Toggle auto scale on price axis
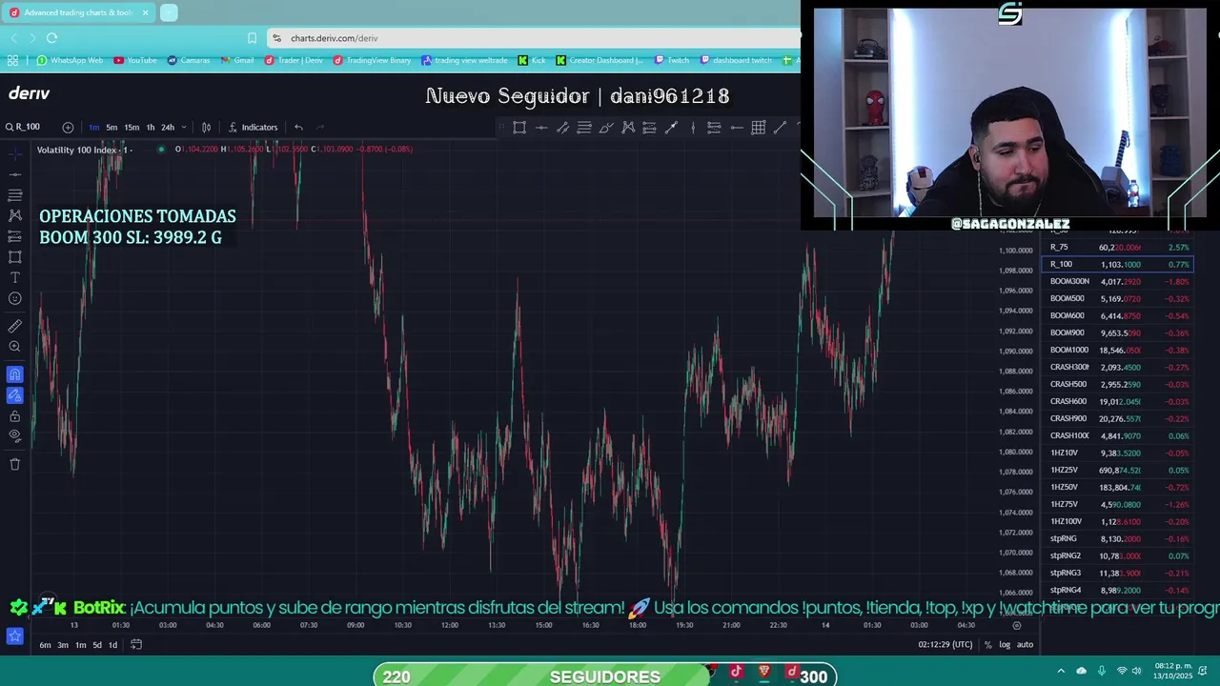 1025,645
